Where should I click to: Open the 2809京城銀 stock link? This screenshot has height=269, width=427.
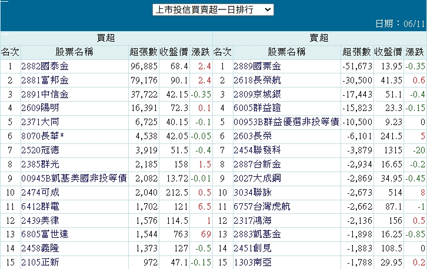[x=257, y=95]
